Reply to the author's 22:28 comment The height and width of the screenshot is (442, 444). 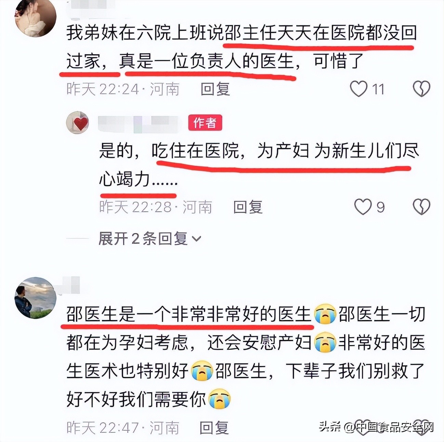(x=248, y=207)
